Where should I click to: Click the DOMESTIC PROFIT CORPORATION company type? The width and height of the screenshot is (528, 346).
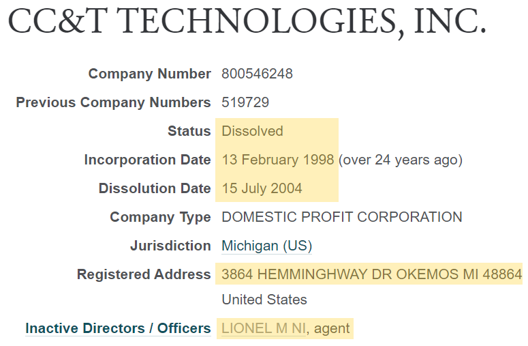tap(342, 217)
